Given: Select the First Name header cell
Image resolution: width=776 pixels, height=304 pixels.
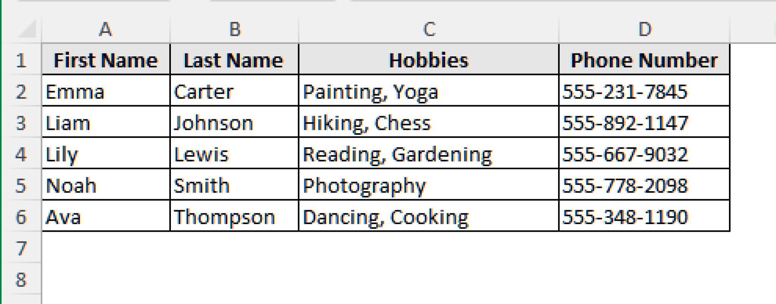Looking at the screenshot, I should 106,59.
